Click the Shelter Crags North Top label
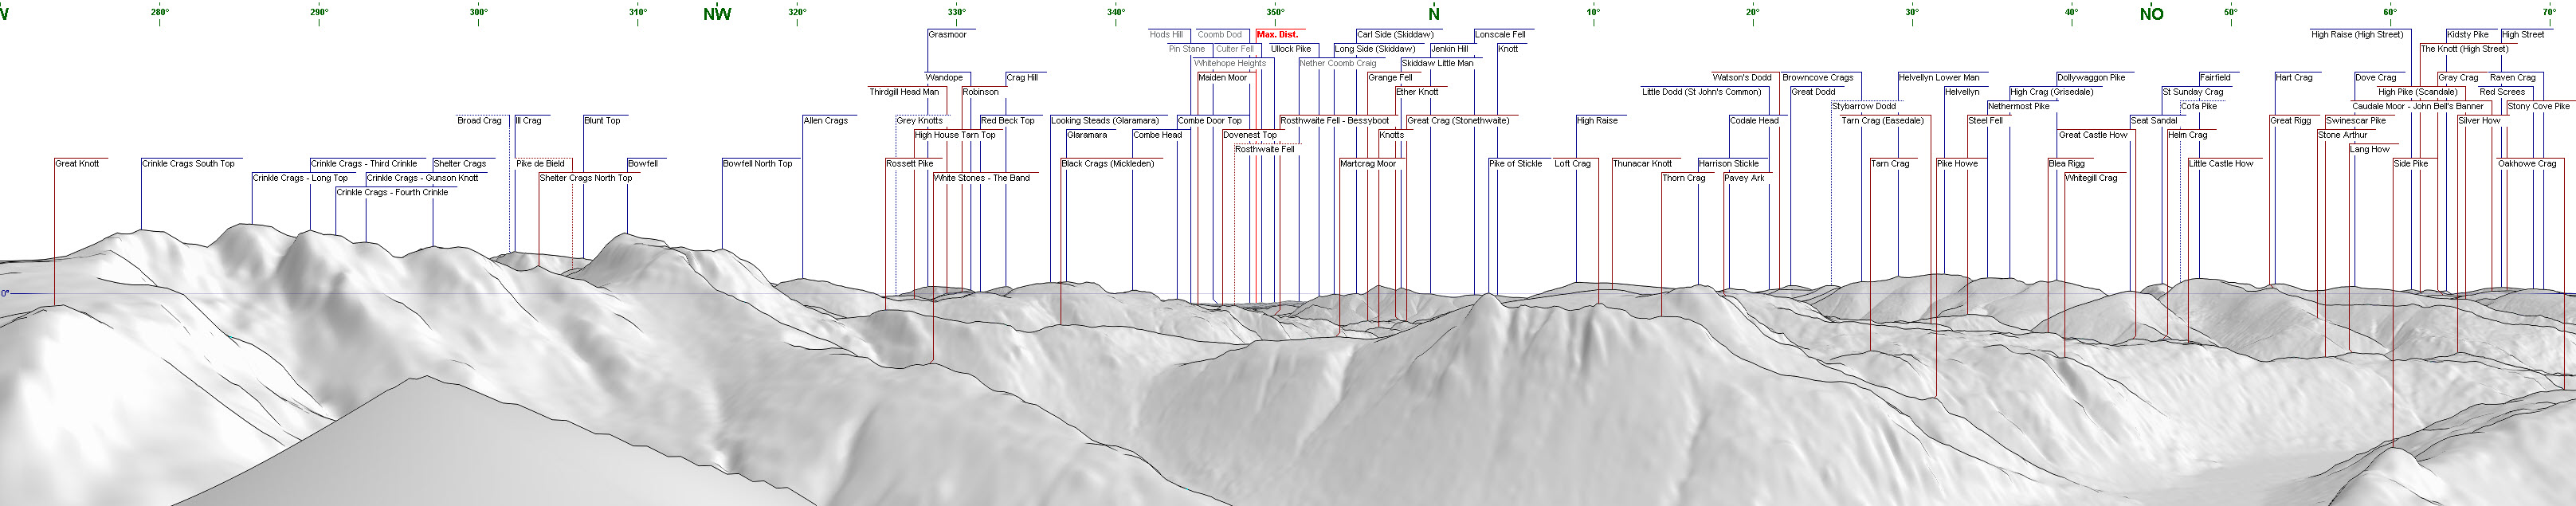2576x506 pixels. (585, 177)
